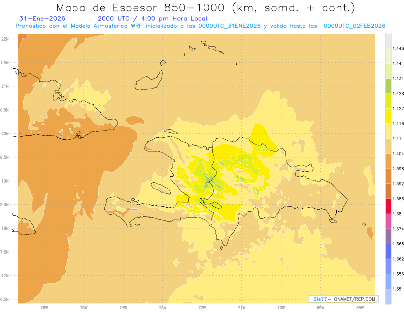Click the legend value '1.362'
This screenshot has height=312, width=404.
(x=398, y=259)
